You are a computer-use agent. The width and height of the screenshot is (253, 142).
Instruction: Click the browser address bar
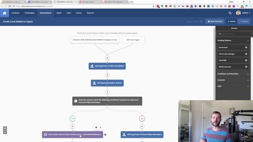point(82,6)
